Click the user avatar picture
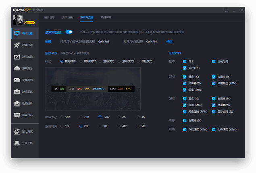256x173 pixels. coord(18,20)
